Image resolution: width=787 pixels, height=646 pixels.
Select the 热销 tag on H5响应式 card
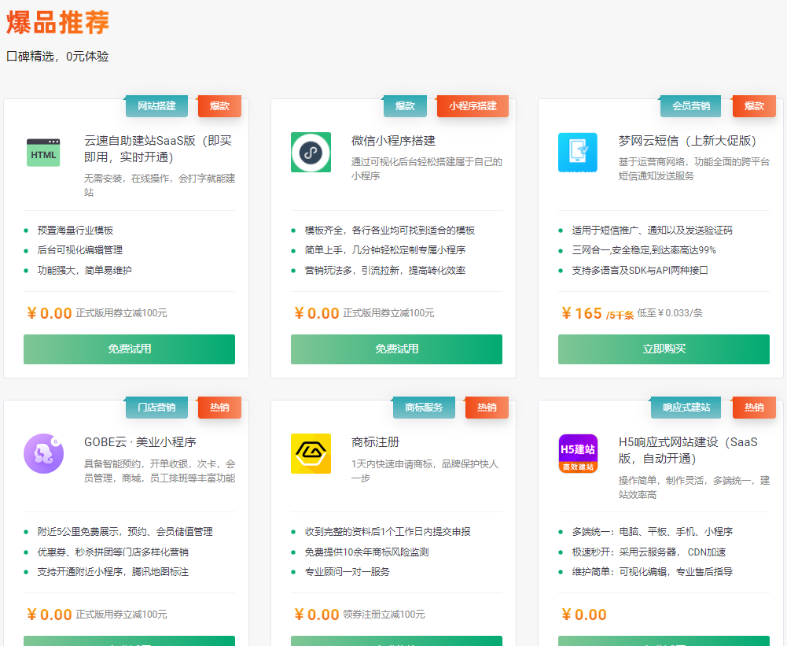coord(754,408)
